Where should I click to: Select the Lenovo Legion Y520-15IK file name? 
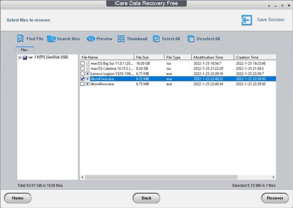(112, 74)
